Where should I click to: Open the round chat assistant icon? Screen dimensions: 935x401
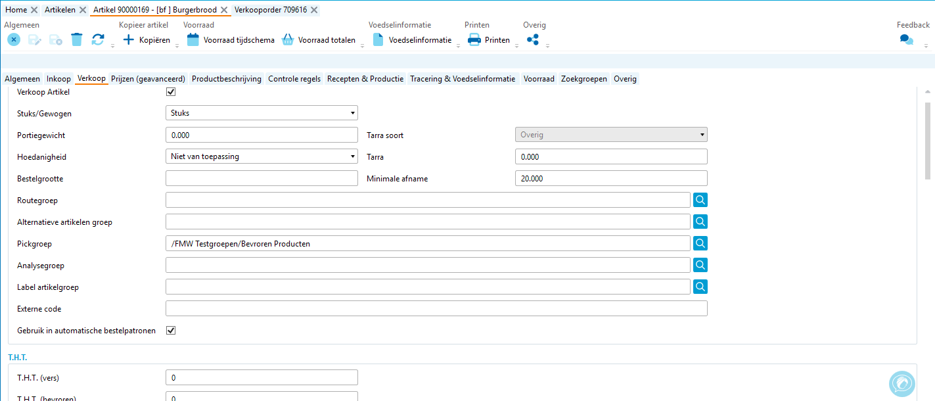pyautogui.click(x=902, y=385)
